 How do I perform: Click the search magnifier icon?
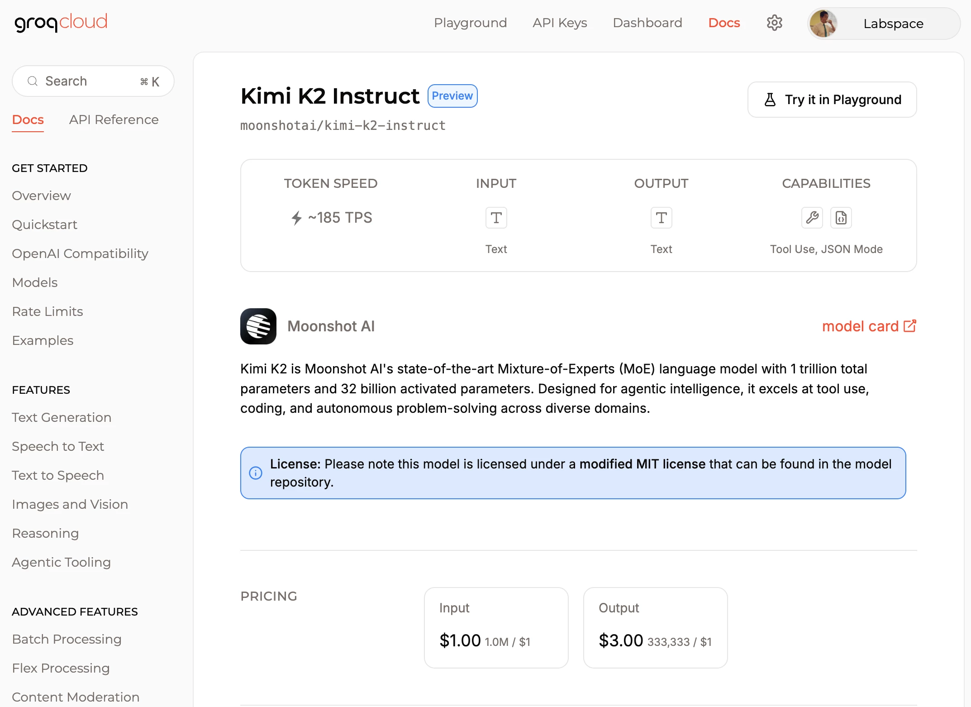(x=33, y=81)
